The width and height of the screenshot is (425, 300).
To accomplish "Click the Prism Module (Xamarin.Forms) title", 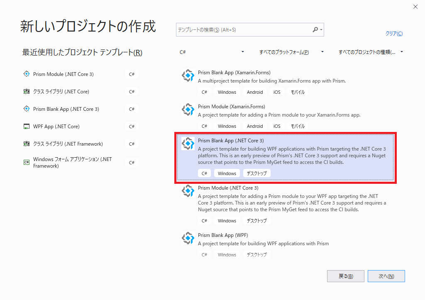I will click(232, 107).
